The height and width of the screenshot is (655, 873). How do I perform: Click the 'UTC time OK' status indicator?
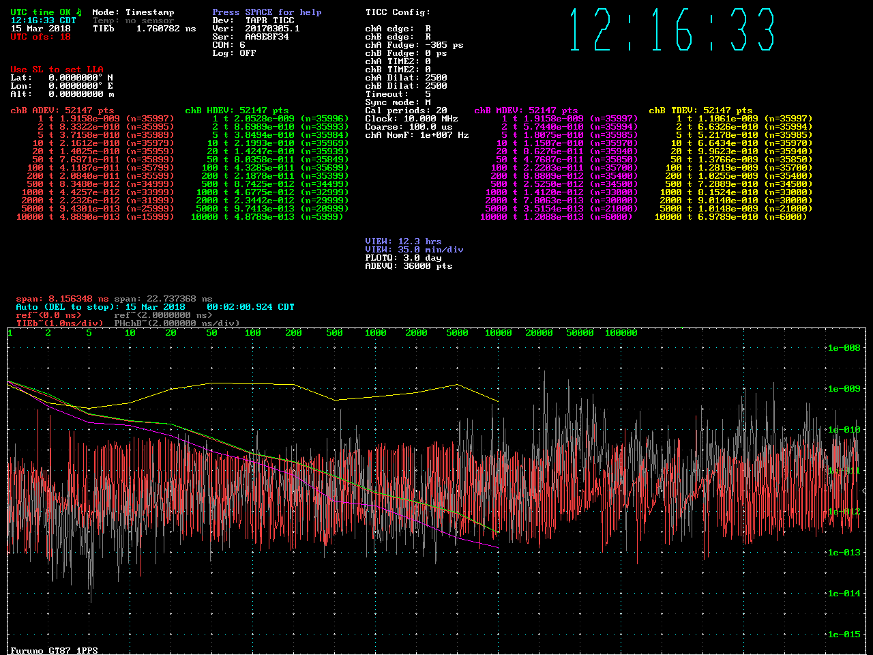tap(40, 12)
